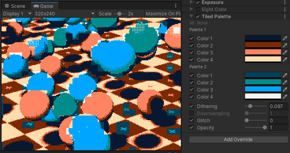Expand the Exposure section
The height and width of the screenshot is (153, 290).
191,2
